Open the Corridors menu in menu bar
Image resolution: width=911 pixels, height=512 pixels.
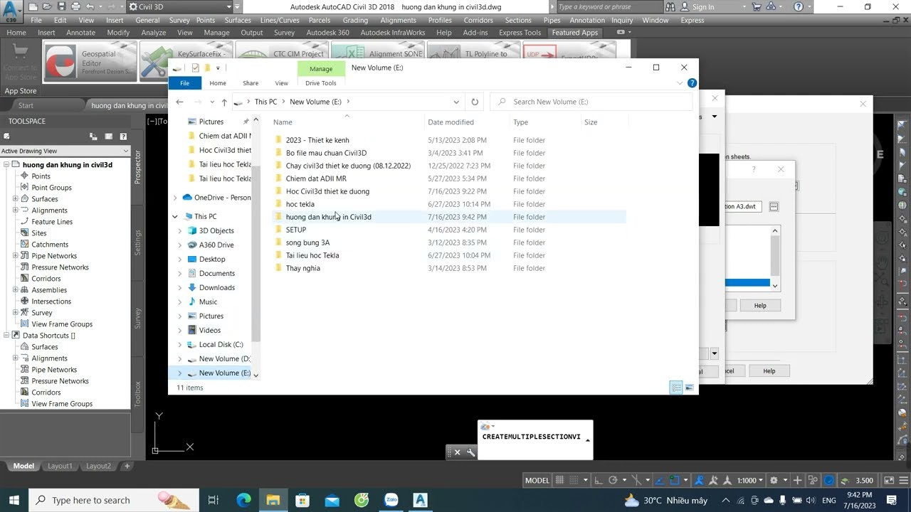pyautogui.click(x=478, y=20)
